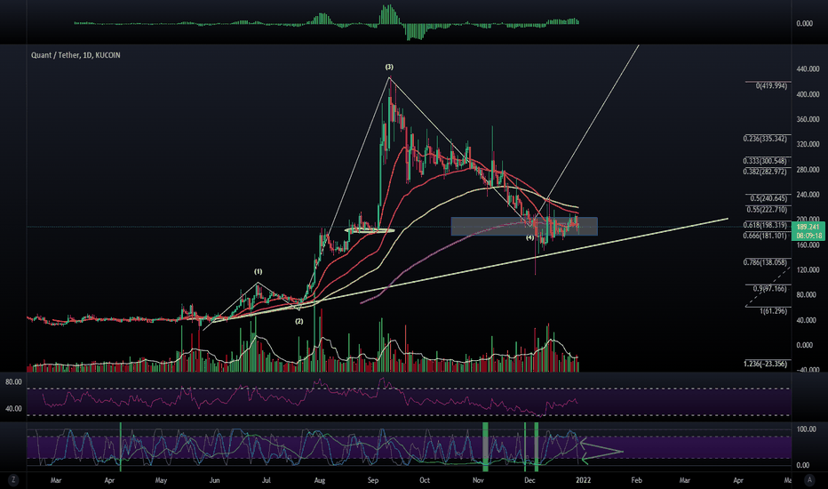Viewport: 828px width, 489px height.
Task: Click the bar countdown timer 08:09:18
Action: pyautogui.click(x=808, y=236)
